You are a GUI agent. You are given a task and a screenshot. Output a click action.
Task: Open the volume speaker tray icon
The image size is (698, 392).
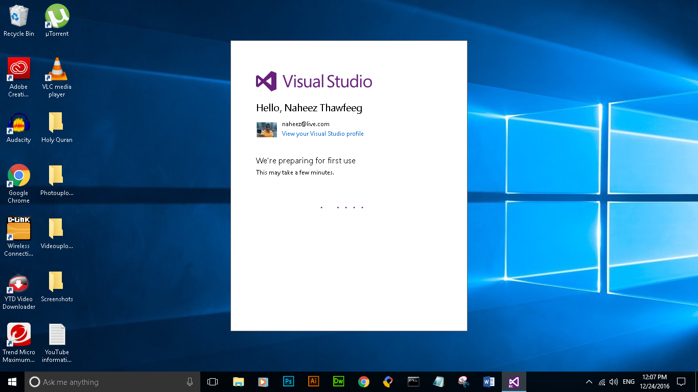614,382
